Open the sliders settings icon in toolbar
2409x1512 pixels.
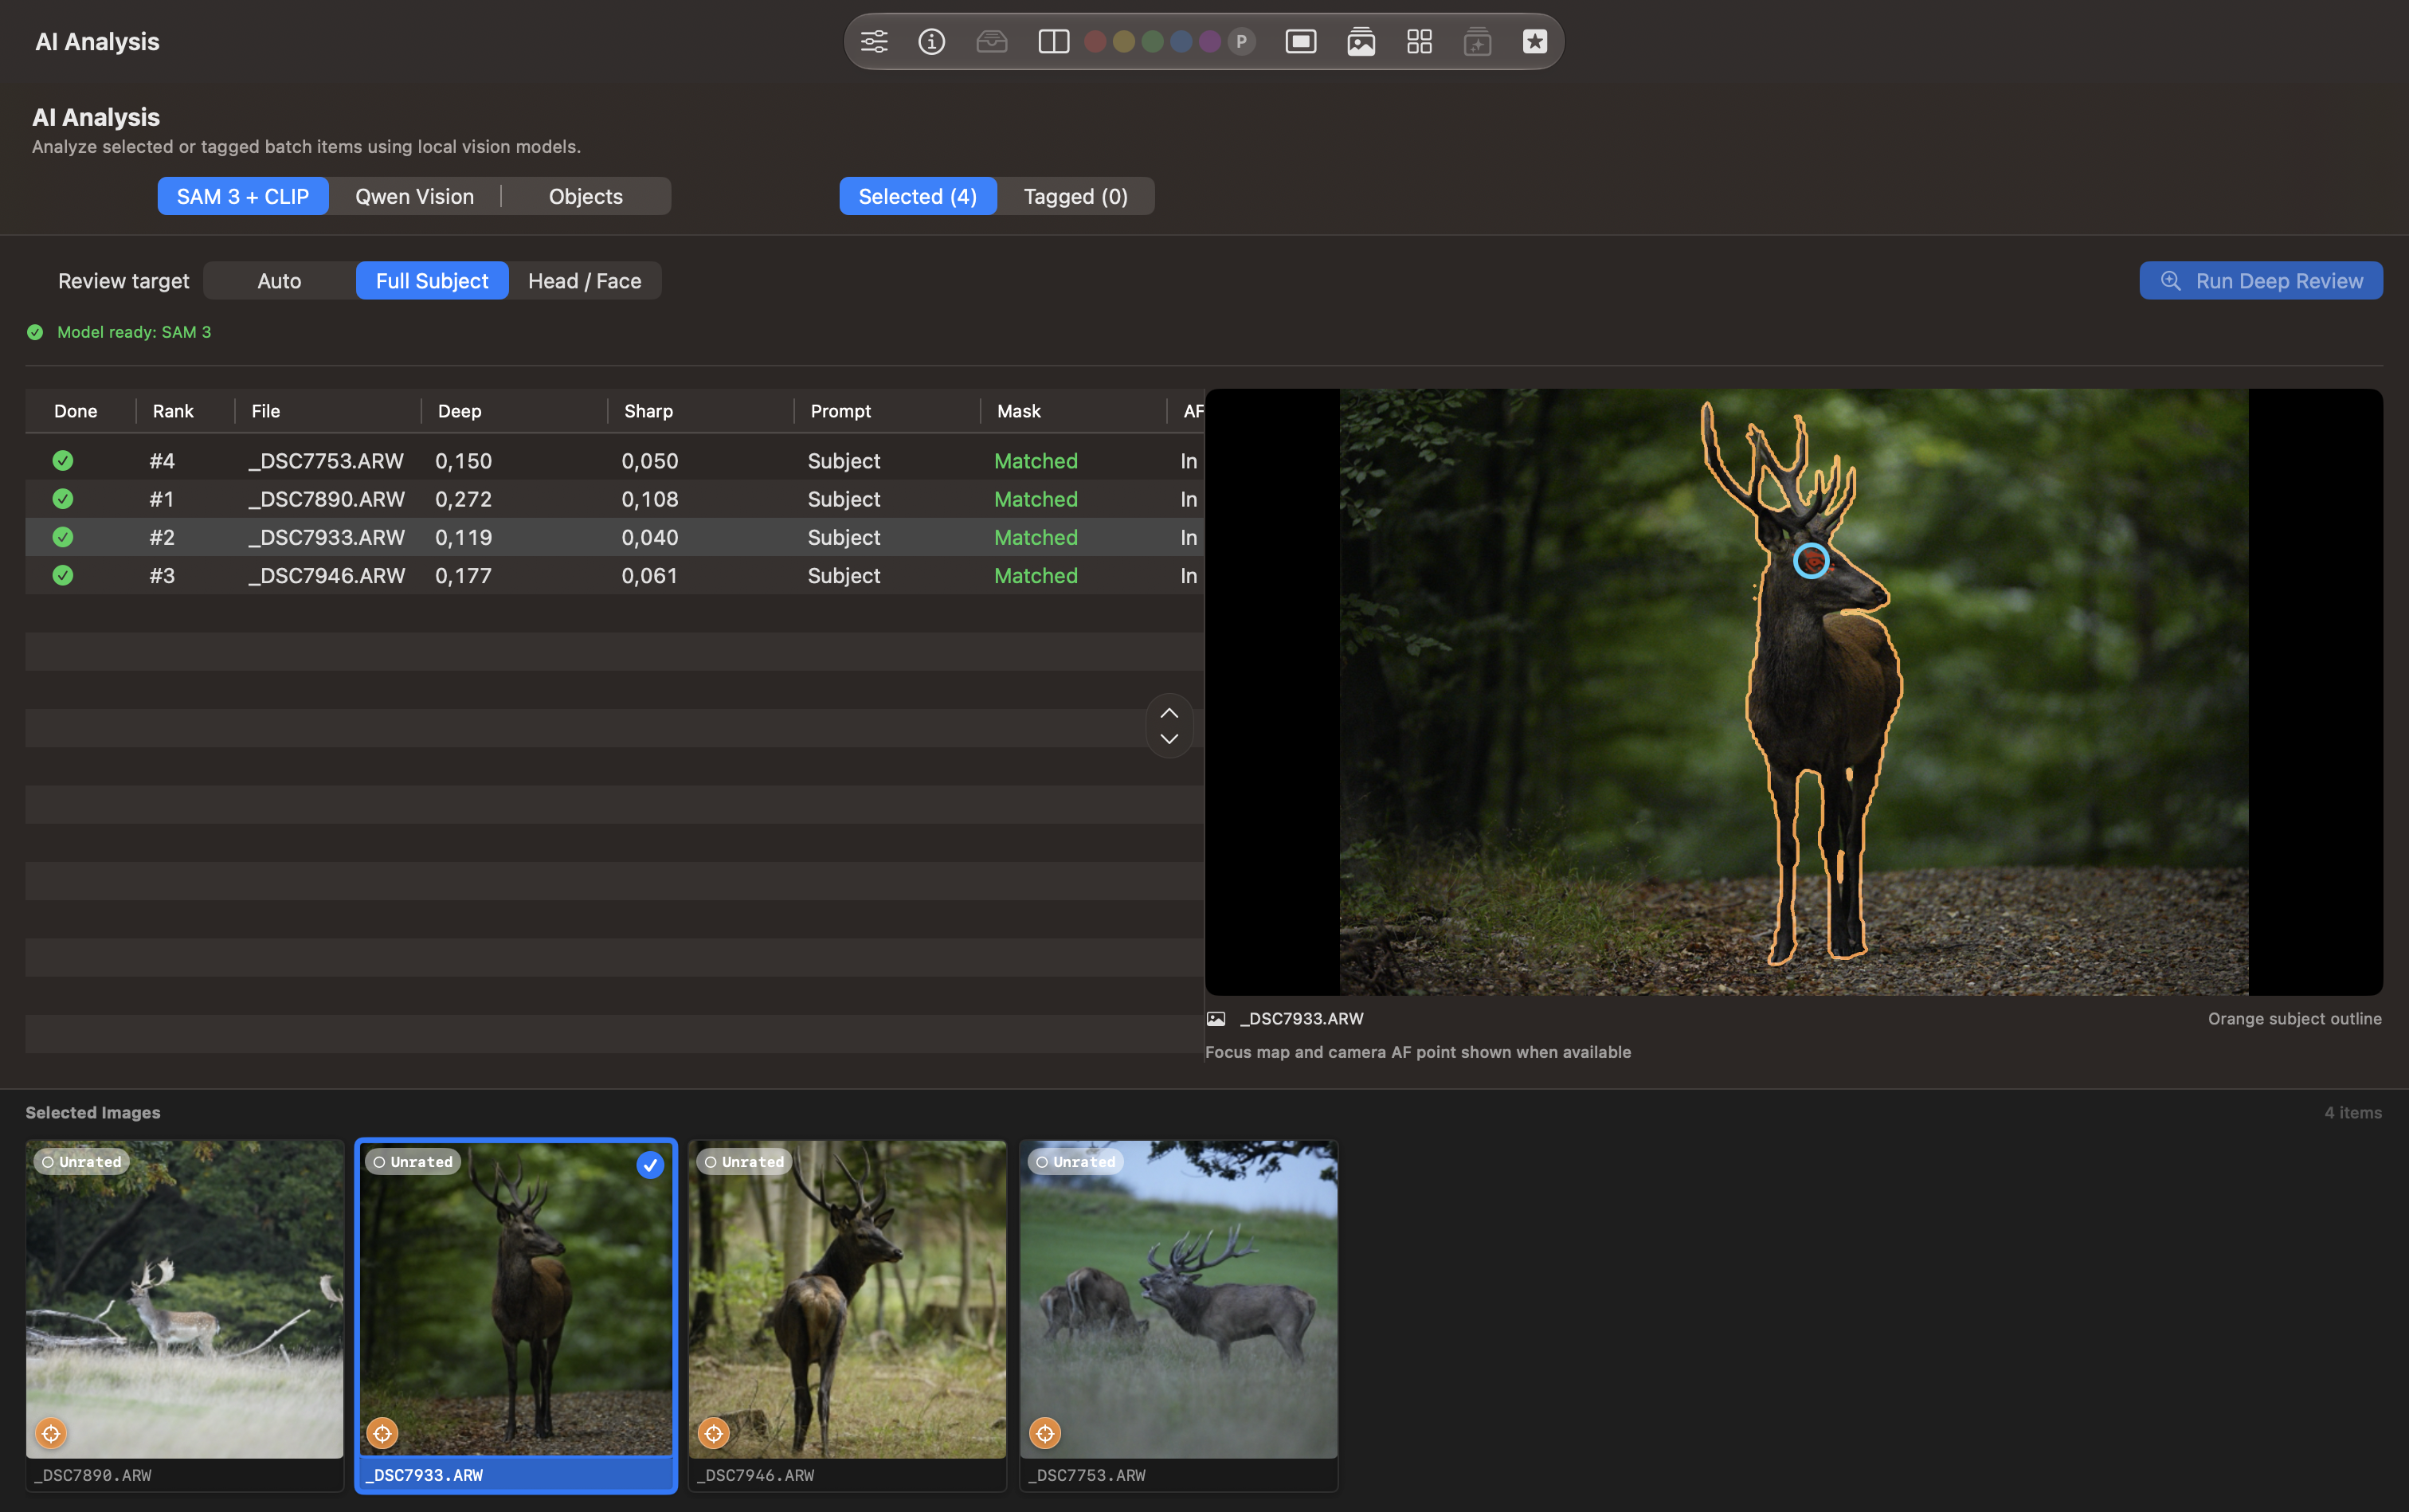coord(874,41)
